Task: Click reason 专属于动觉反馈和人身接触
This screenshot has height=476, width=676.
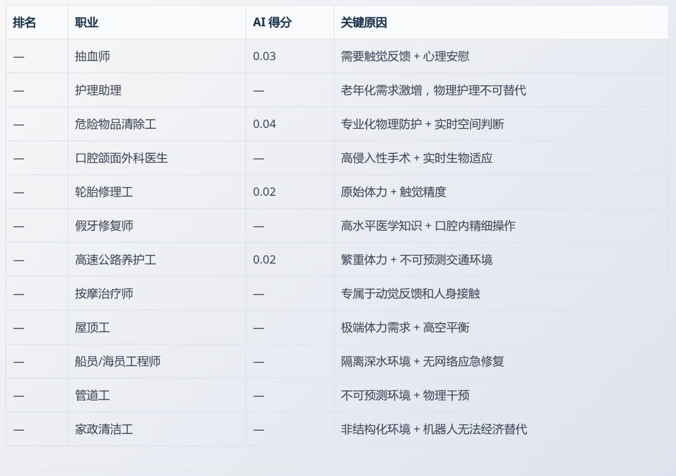Action: pyautogui.click(x=410, y=293)
